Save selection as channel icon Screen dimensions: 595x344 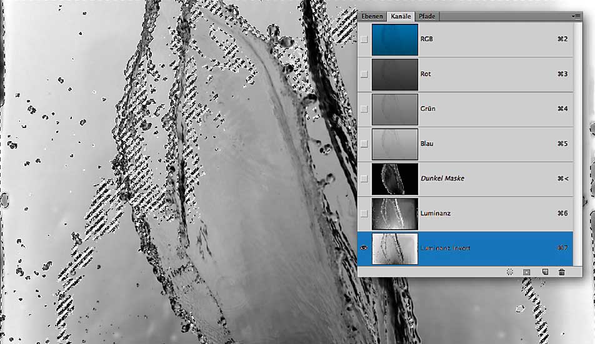pos(527,272)
